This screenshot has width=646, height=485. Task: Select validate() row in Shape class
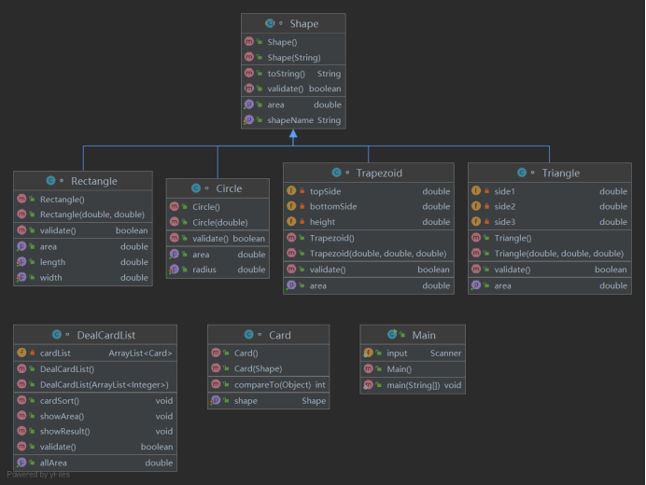(x=293, y=89)
